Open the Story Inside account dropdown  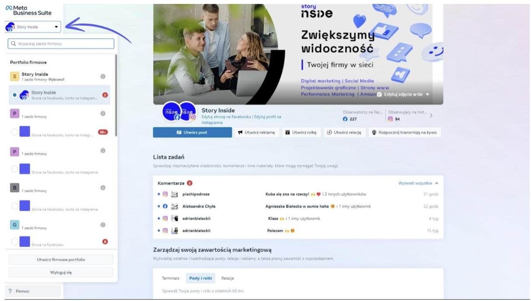click(x=32, y=27)
